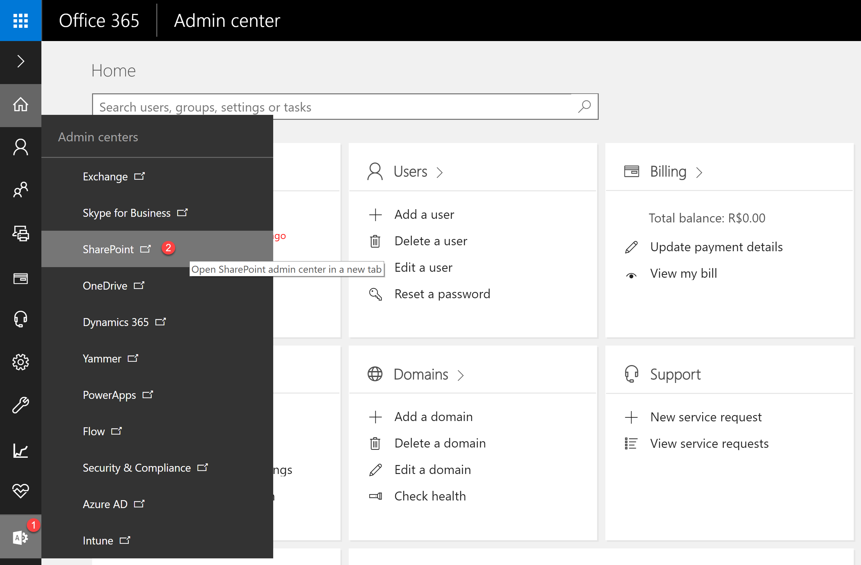Click Add a domain
The image size is (861, 565).
click(x=433, y=417)
